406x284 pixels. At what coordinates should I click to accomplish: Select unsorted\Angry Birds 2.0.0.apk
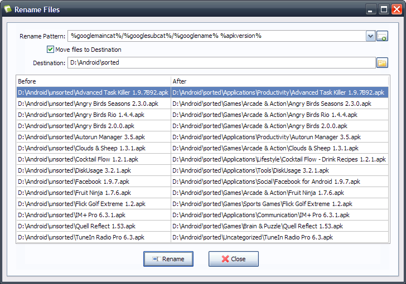click(94, 126)
